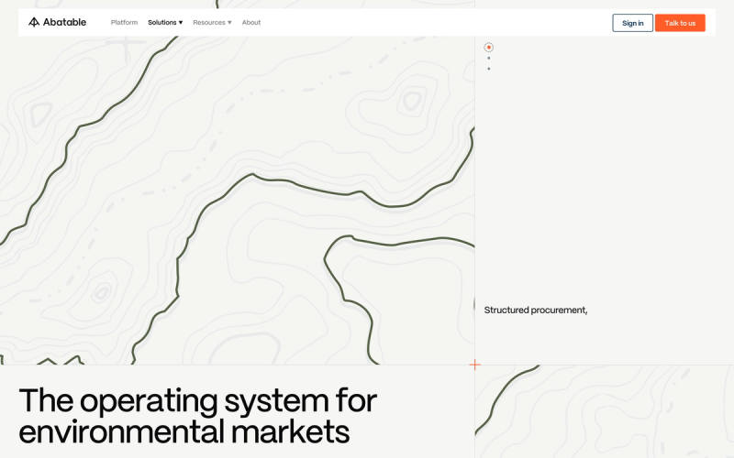The width and height of the screenshot is (734, 458).
Task: Click the orange plus crosshair marker
Action: (474, 365)
